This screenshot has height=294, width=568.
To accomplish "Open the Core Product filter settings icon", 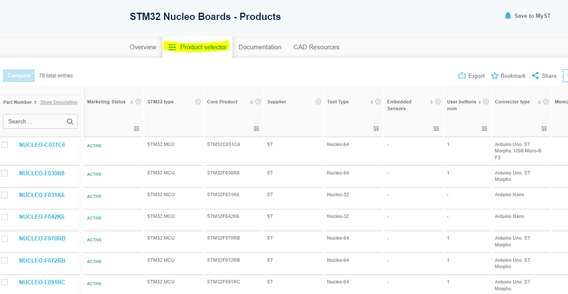I will 256,129.
